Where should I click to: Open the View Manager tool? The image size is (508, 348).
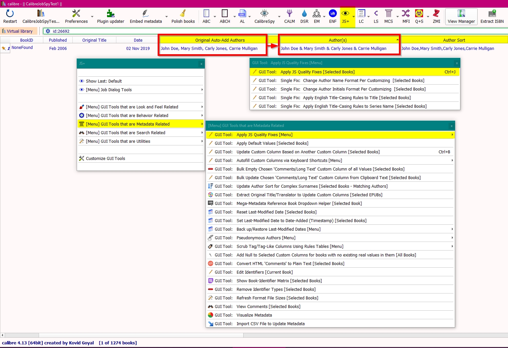(461, 16)
